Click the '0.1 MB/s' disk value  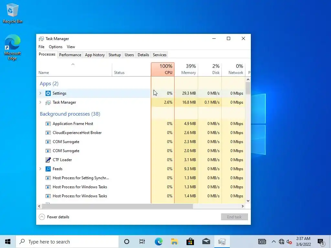tap(212, 102)
